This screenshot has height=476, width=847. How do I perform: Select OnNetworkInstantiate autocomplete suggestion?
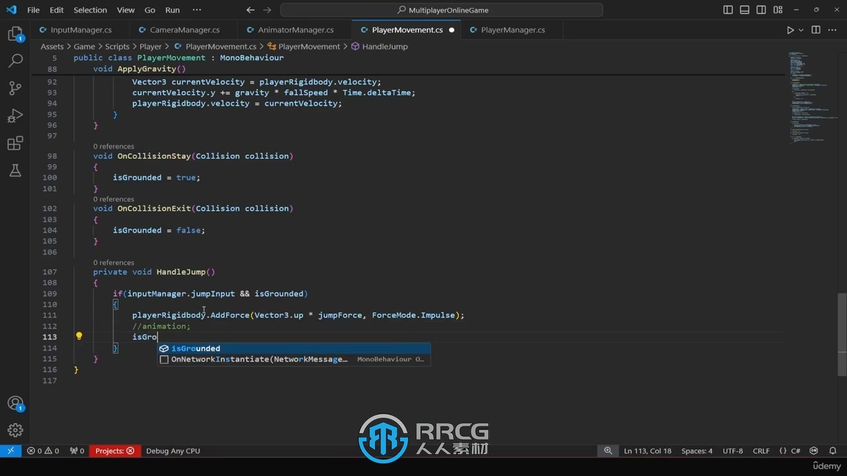pos(294,359)
